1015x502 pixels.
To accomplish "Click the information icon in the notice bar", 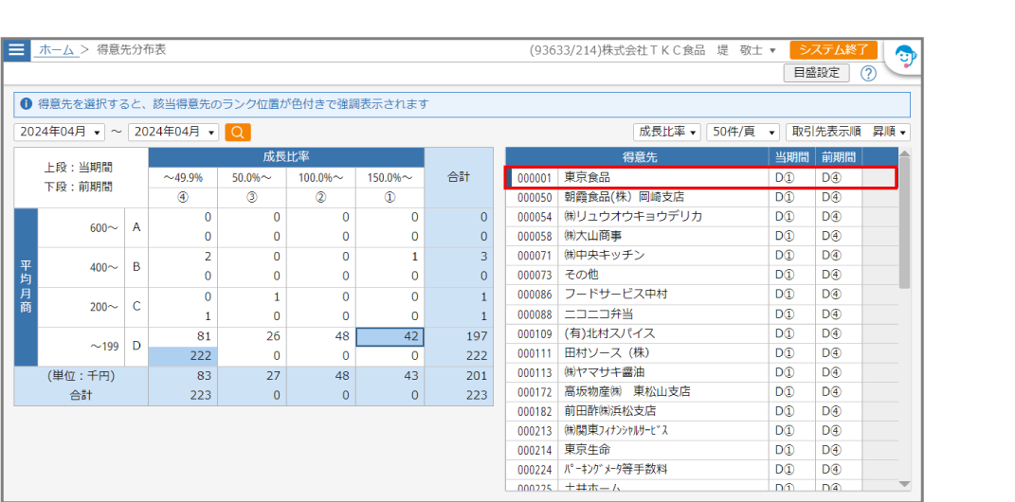I will (x=26, y=104).
